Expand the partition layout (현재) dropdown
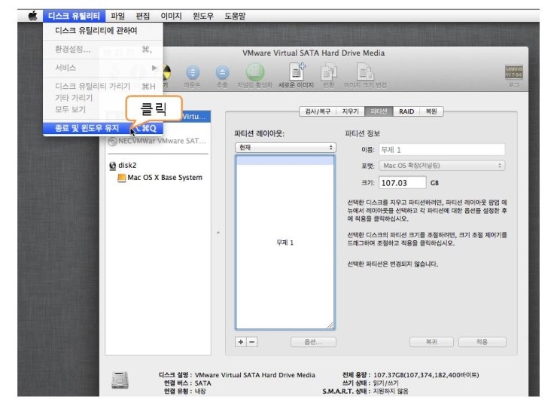 [x=285, y=148]
